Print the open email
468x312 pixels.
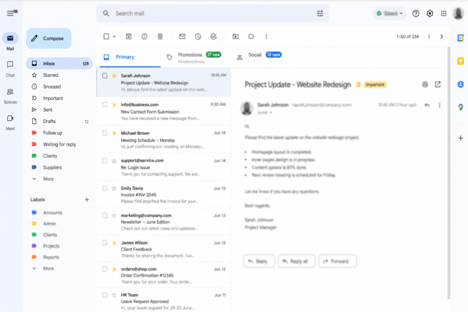[x=425, y=84]
